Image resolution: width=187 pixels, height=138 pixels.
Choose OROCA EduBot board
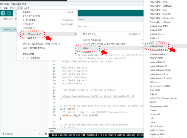[157, 126]
